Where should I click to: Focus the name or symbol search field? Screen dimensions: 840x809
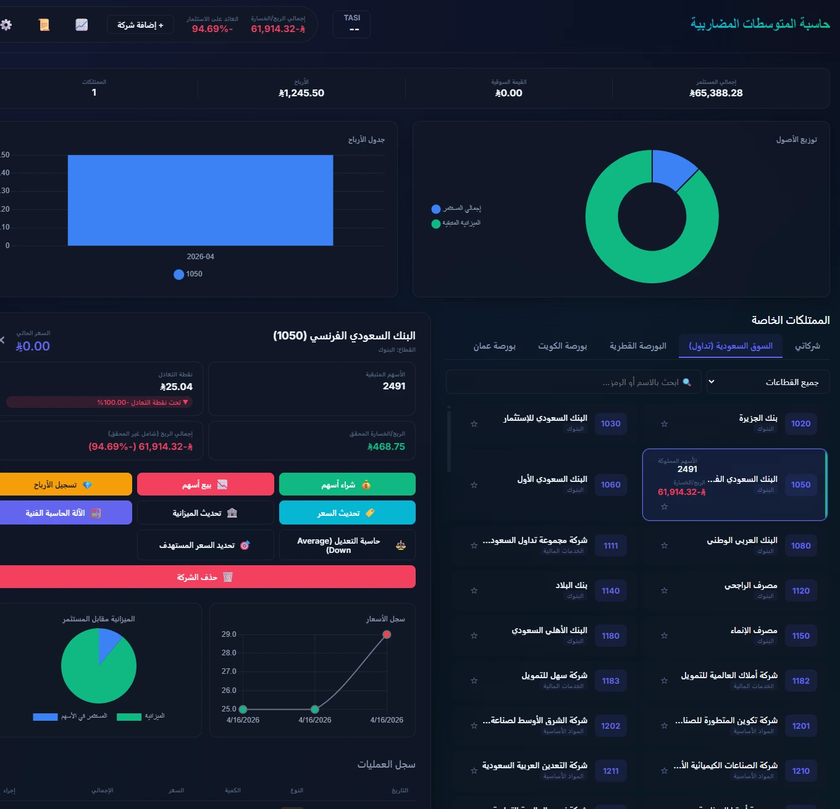click(x=573, y=382)
